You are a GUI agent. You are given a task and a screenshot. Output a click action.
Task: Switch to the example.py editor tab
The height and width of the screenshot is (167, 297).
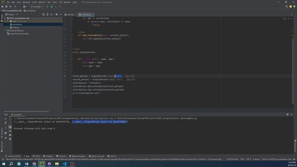[86, 14]
